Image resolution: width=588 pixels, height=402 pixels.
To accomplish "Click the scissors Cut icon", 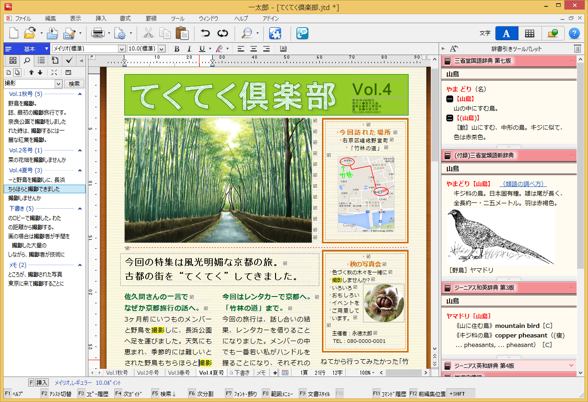I will click(x=148, y=33).
